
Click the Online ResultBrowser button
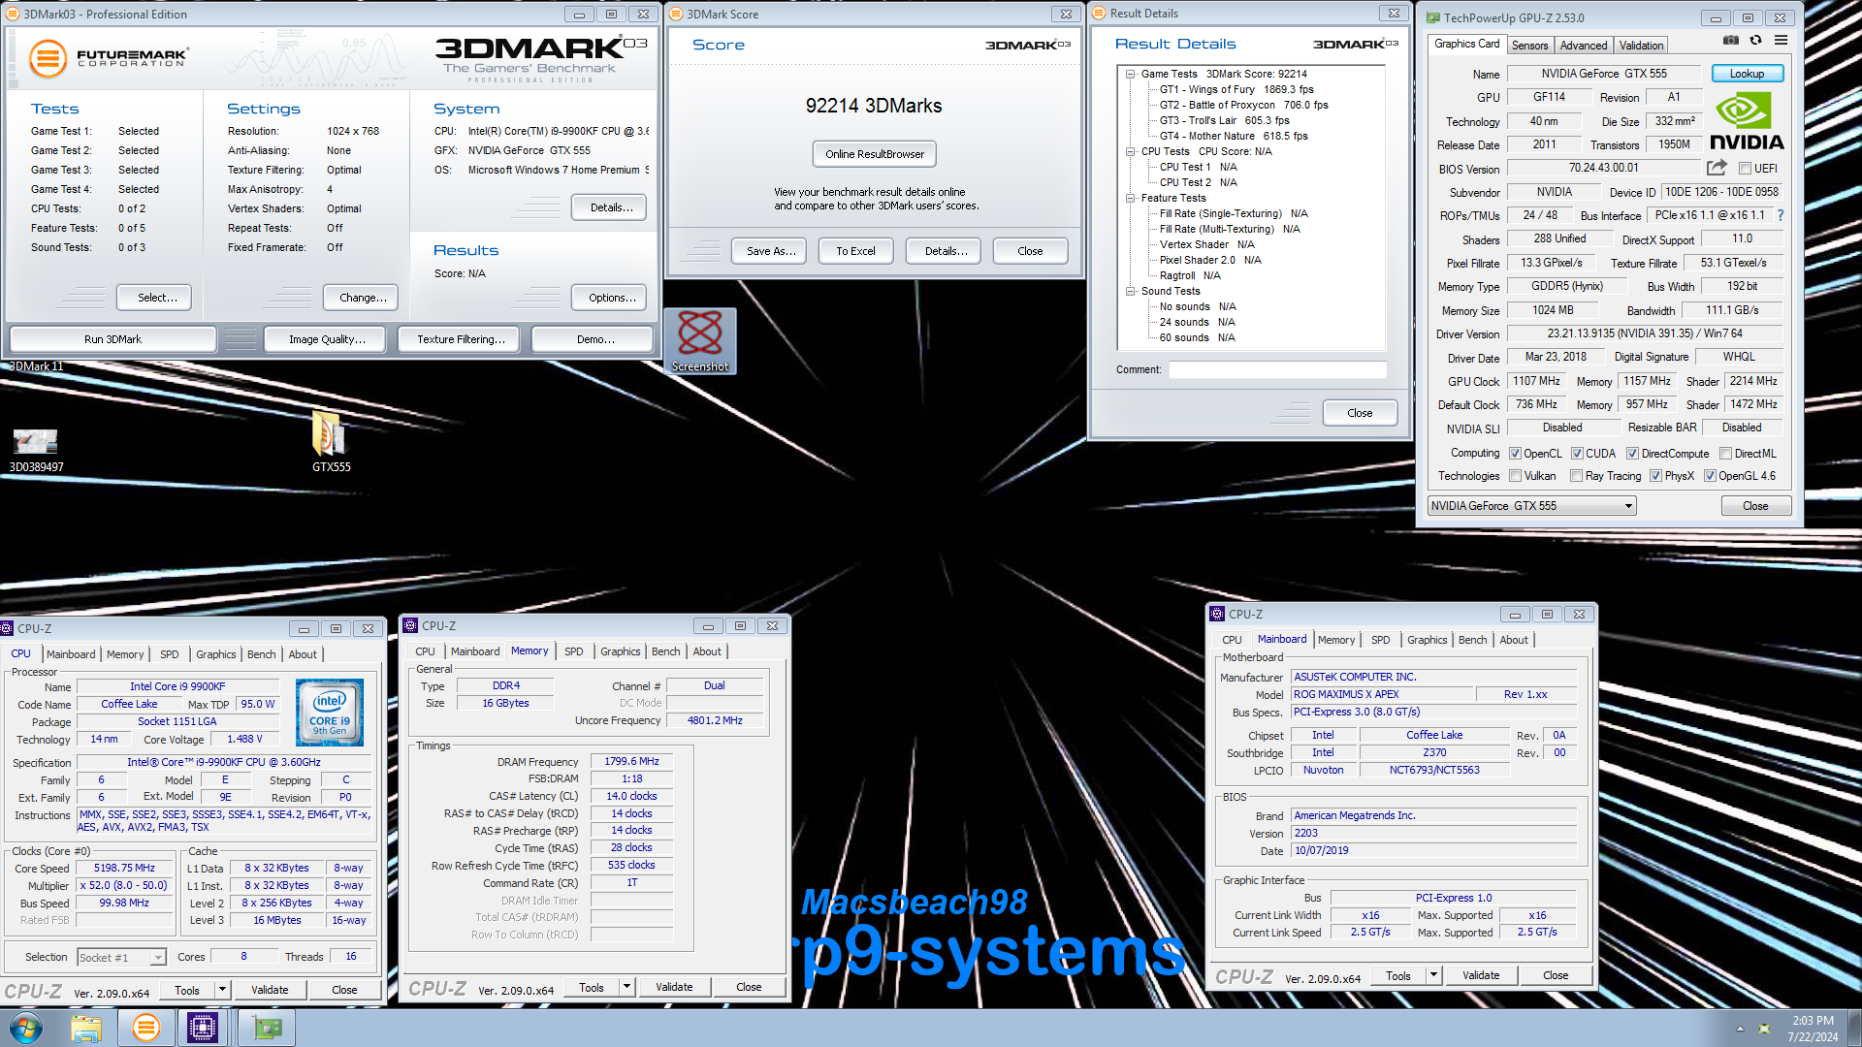tap(875, 154)
